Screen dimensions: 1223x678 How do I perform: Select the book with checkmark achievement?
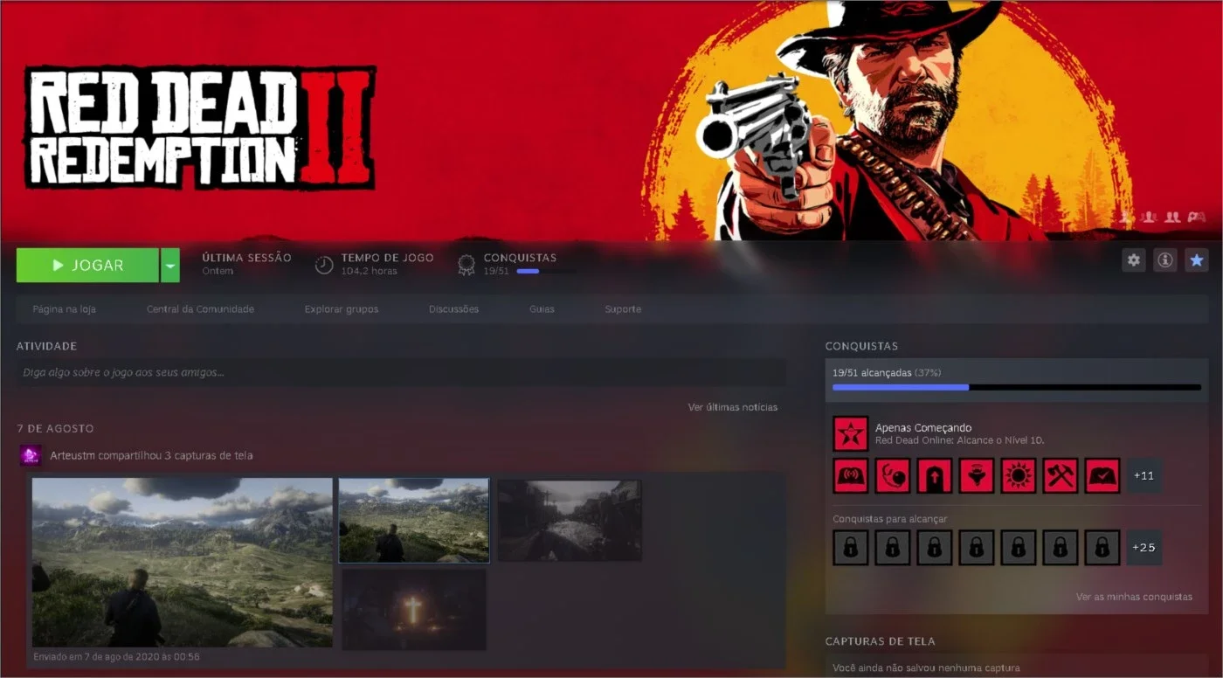click(x=1102, y=475)
